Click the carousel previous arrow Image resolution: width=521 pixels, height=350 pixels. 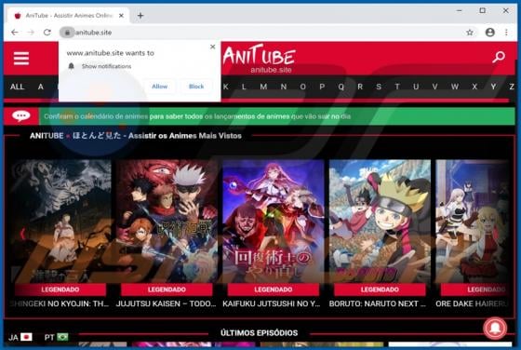22,234
